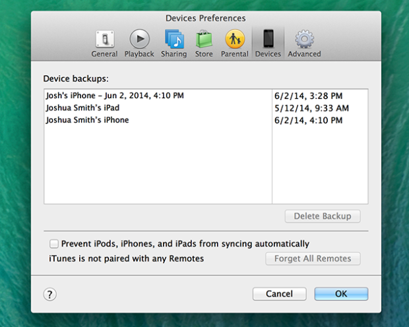Click the Playback tab label
Image resolution: width=409 pixels, height=327 pixels.
(x=139, y=54)
